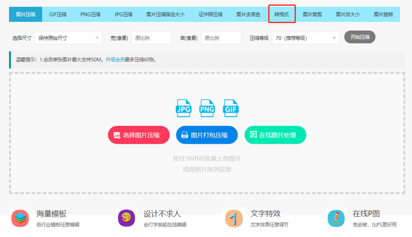Click the GIF file format icon
The width and height of the screenshot is (412, 237).
pos(231,108)
